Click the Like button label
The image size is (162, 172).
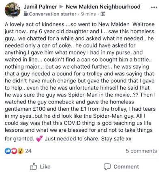(45, 167)
